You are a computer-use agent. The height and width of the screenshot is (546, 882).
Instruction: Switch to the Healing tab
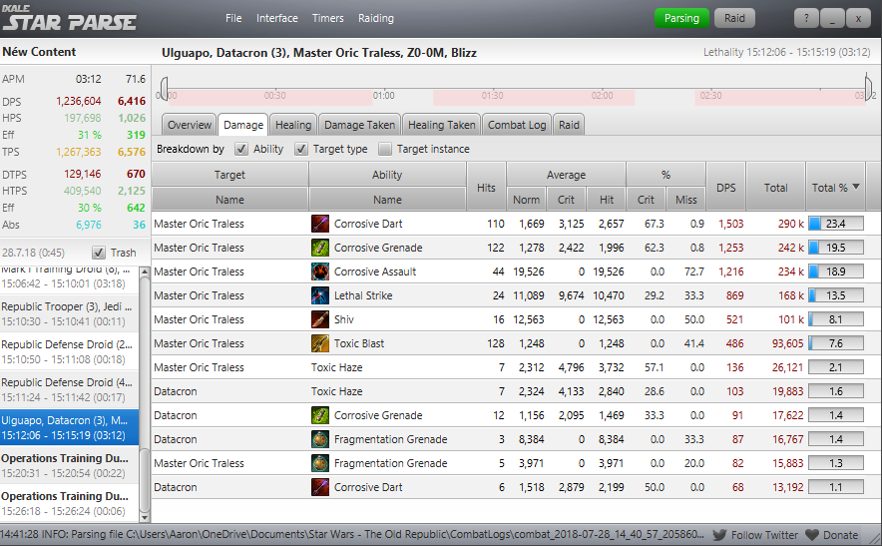point(293,125)
